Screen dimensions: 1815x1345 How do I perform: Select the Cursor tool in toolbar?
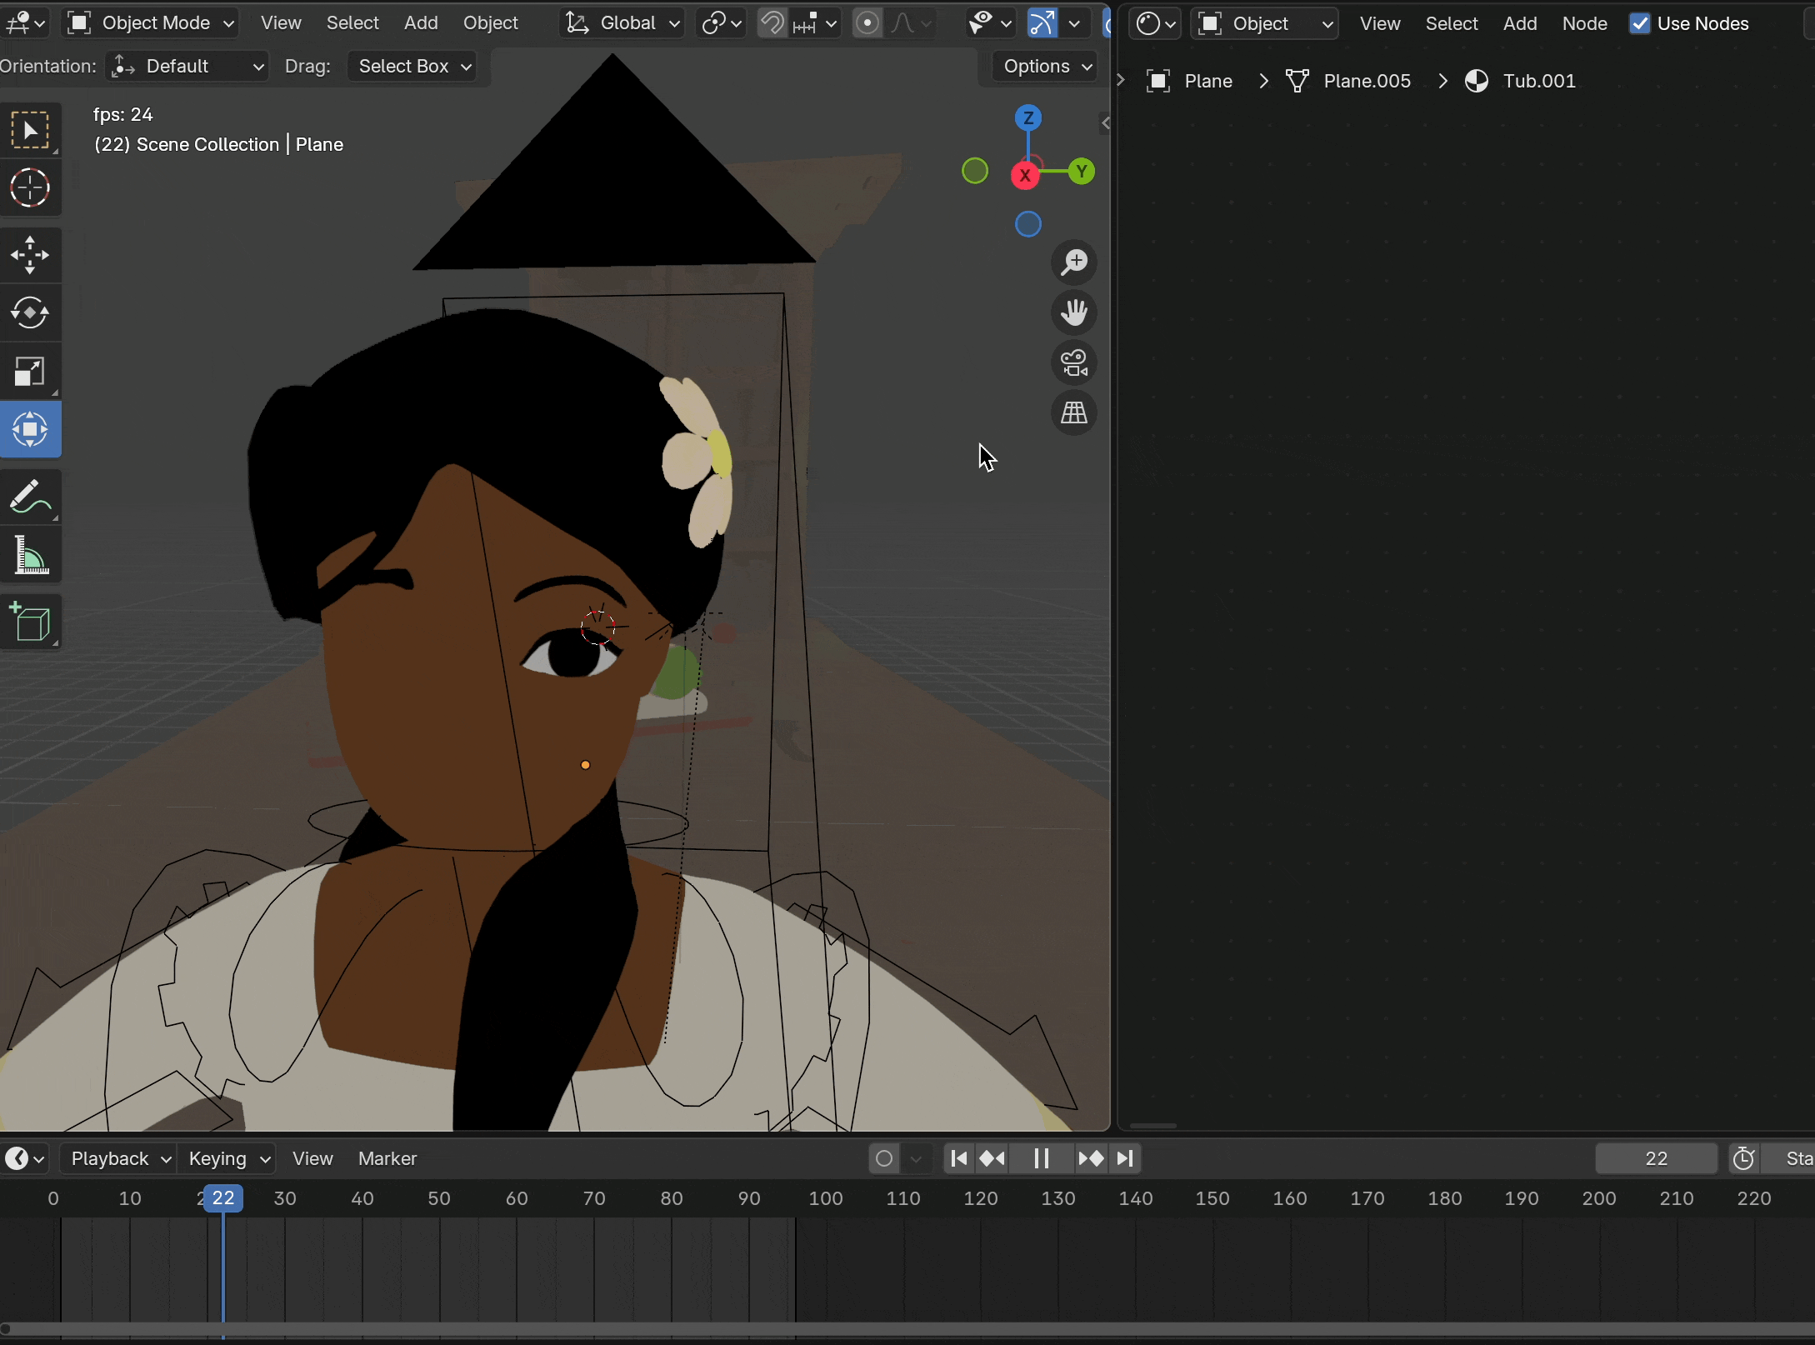(x=30, y=187)
